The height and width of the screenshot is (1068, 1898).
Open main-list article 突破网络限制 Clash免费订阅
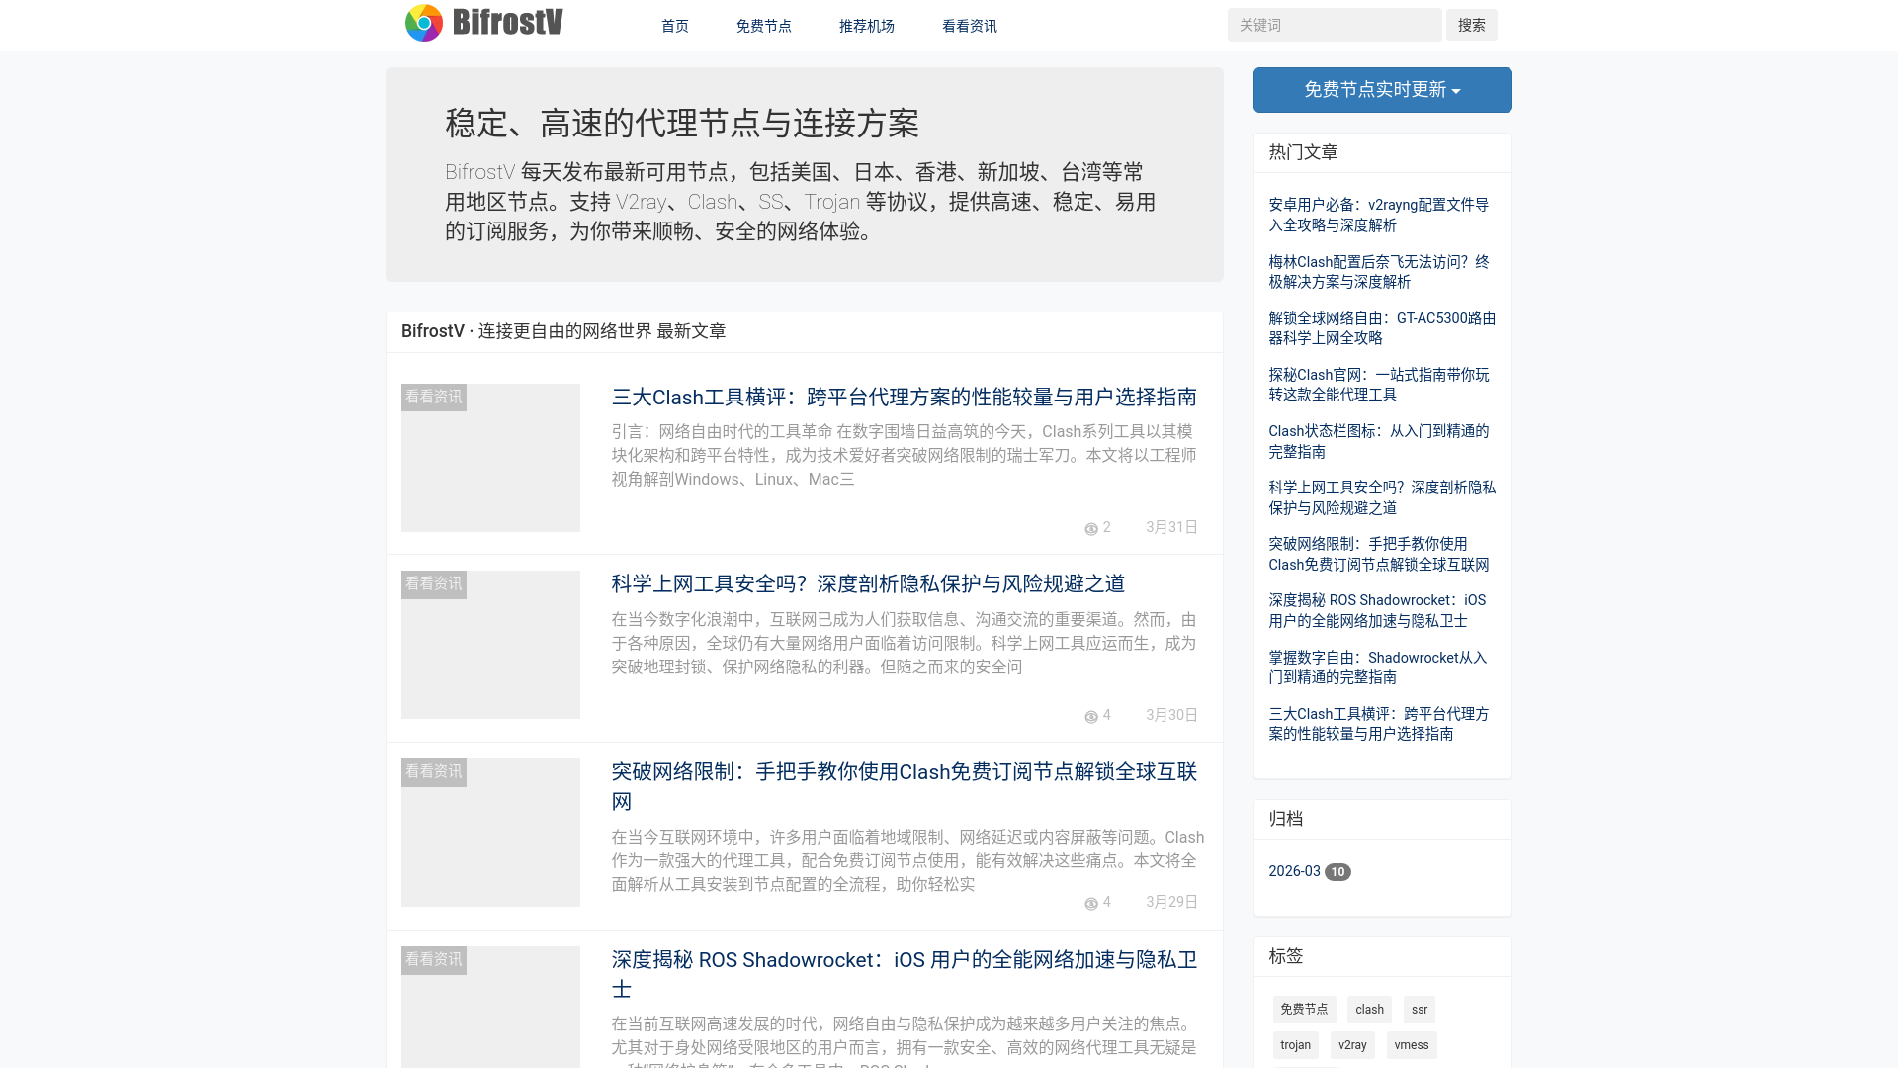click(x=905, y=786)
